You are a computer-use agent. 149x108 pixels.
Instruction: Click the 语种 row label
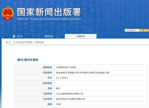50,104
